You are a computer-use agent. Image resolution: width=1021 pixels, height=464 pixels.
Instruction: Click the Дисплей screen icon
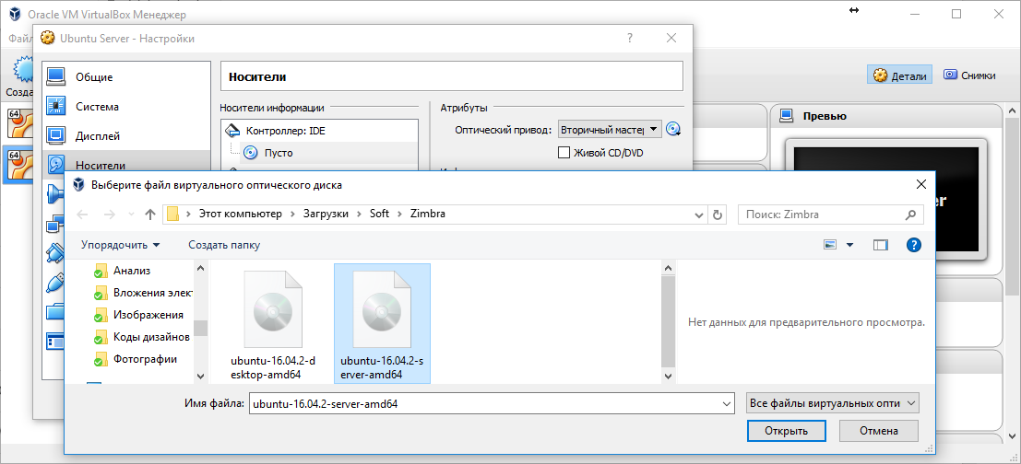pyautogui.click(x=56, y=136)
